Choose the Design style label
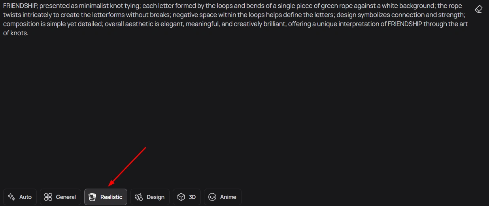This screenshot has width=489, height=206. click(x=155, y=197)
